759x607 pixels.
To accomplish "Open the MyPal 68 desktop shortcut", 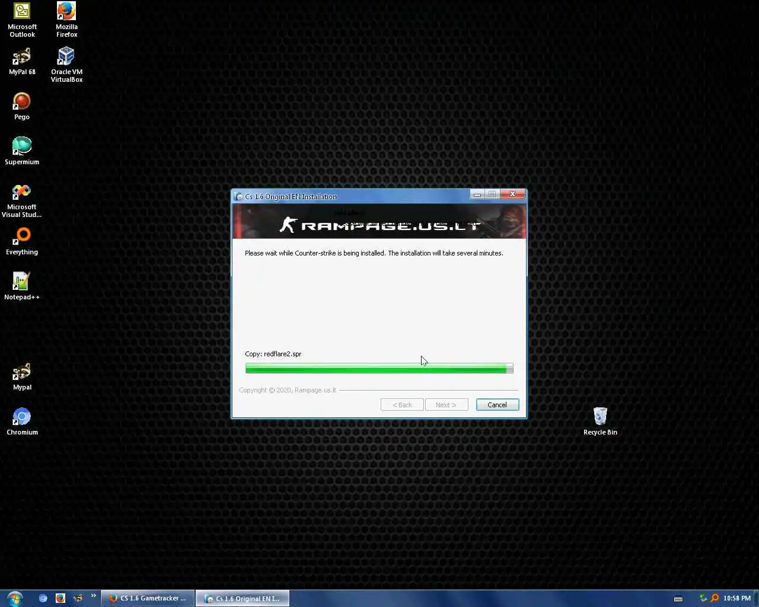I will click(x=22, y=62).
